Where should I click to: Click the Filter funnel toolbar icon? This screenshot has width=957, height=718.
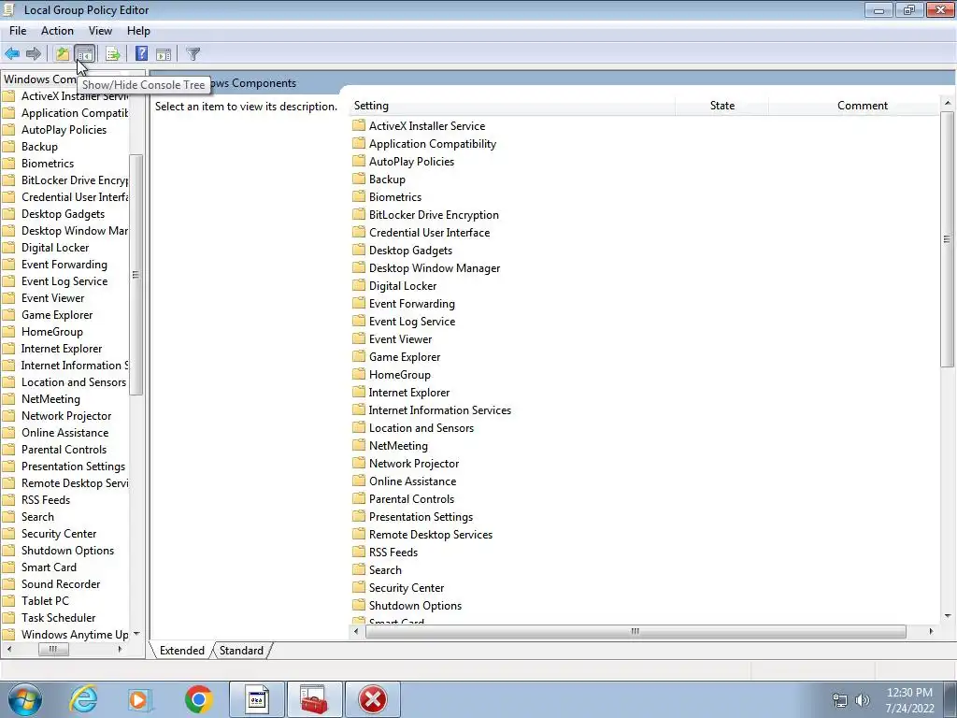pyautogui.click(x=193, y=53)
